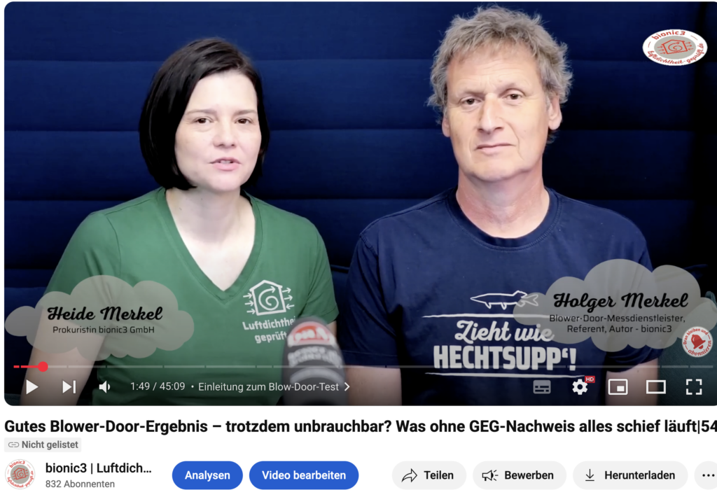Skip to the next video

(x=69, y=386)
